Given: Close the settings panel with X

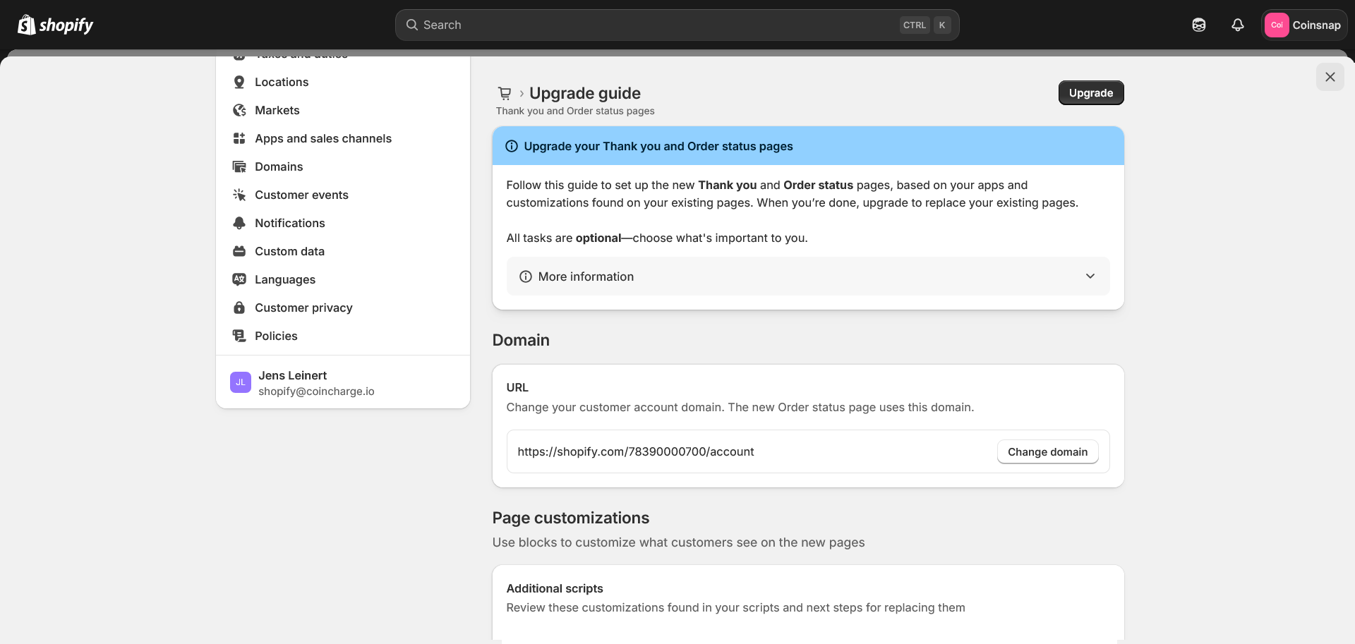Looking at the screenshot, I should point(1330,77).
